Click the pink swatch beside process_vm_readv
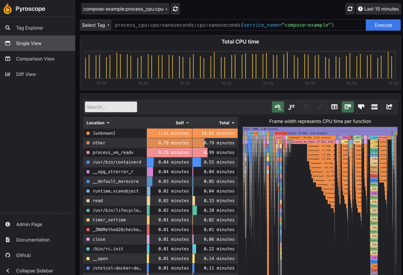The height and width of the screenshot is (275, 403). 88,152
